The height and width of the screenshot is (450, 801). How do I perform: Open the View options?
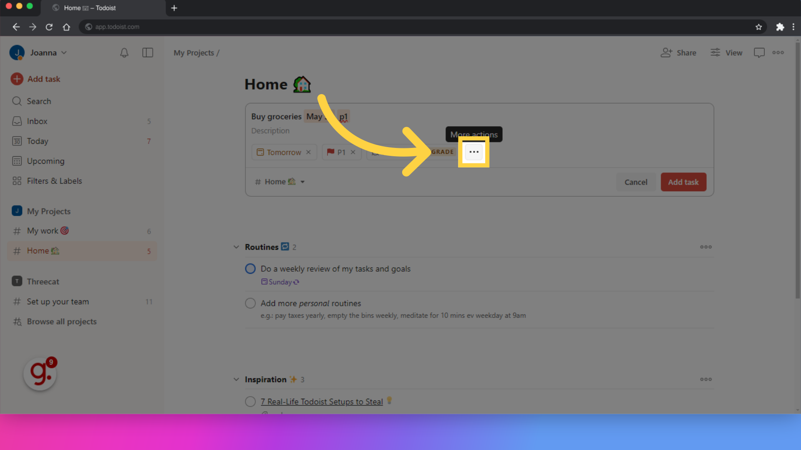[x=726, y=53]
